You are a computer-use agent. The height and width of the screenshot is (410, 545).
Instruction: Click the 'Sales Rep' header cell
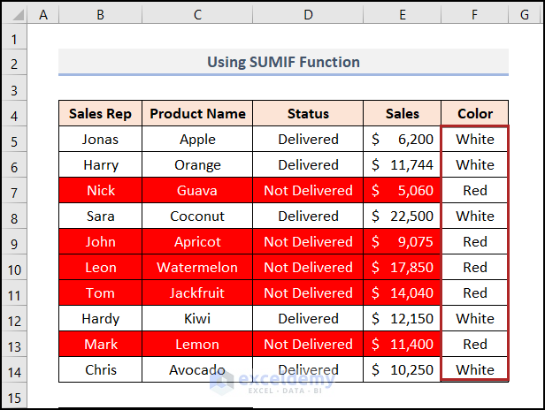click(100, 113)
